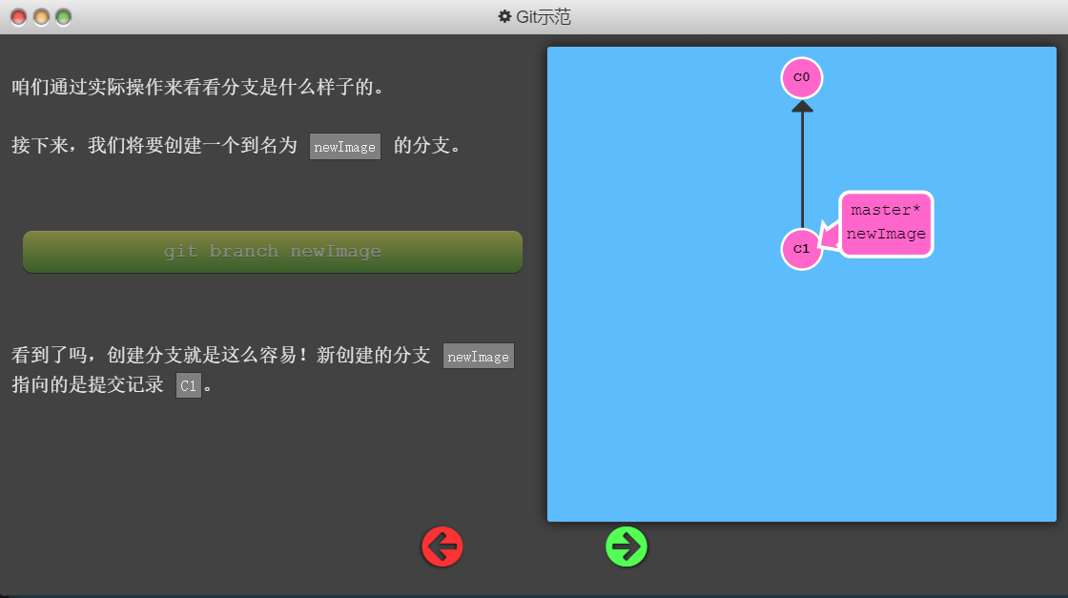This screenshot has width=1068, height=598.
Task: Click the first paragraph about 实际操作
Action: click(197, 88)
